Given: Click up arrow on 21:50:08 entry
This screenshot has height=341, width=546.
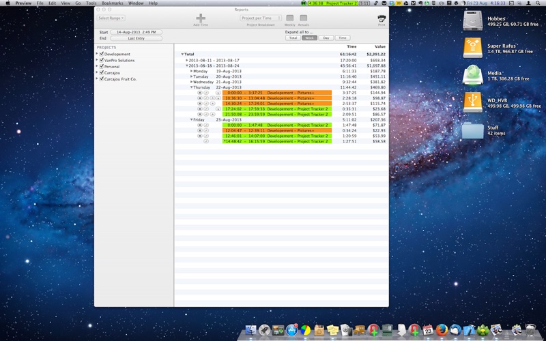Looking at the screenshot, I should tap(212, 114).
